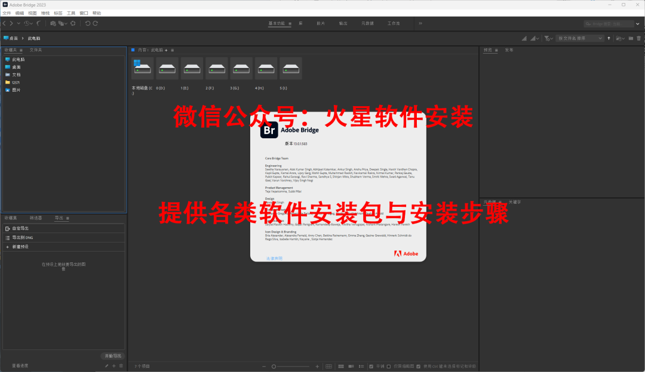Click the boomerang return-to-app icon
The image size is (645, 372).
(x=39, y=23)
